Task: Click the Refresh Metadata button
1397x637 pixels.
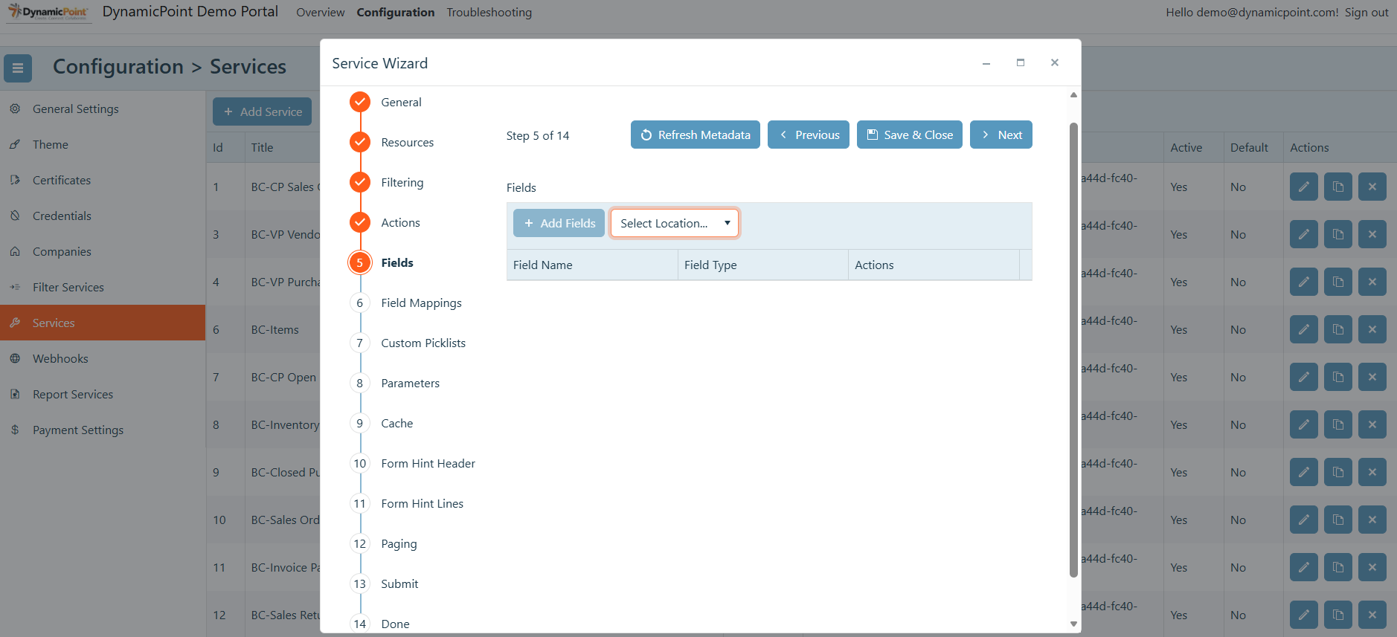Action: (x=696, y=135)
